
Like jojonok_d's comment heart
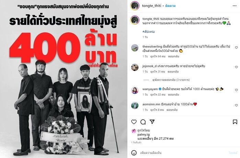[237, 67]
